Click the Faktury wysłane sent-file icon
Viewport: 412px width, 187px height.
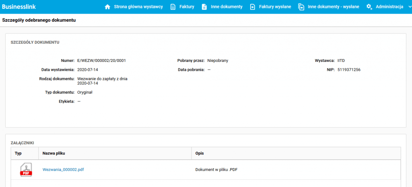pyautogui.click(x=253, y=7)
